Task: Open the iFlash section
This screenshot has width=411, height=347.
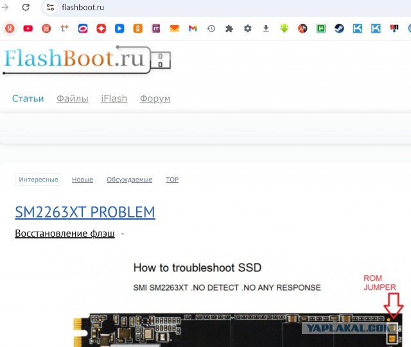Action: 114,99
